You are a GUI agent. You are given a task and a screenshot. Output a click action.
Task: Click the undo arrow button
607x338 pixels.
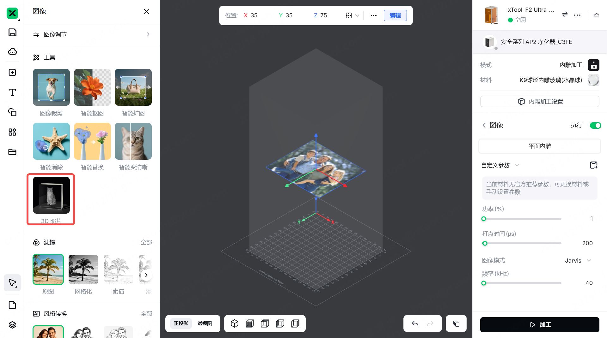[x=415, y=323]
